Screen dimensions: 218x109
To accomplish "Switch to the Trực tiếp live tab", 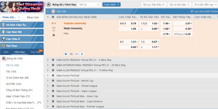I will point(35,52).
